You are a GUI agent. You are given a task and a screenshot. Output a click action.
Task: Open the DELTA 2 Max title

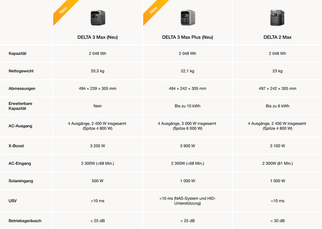(277, 37)
